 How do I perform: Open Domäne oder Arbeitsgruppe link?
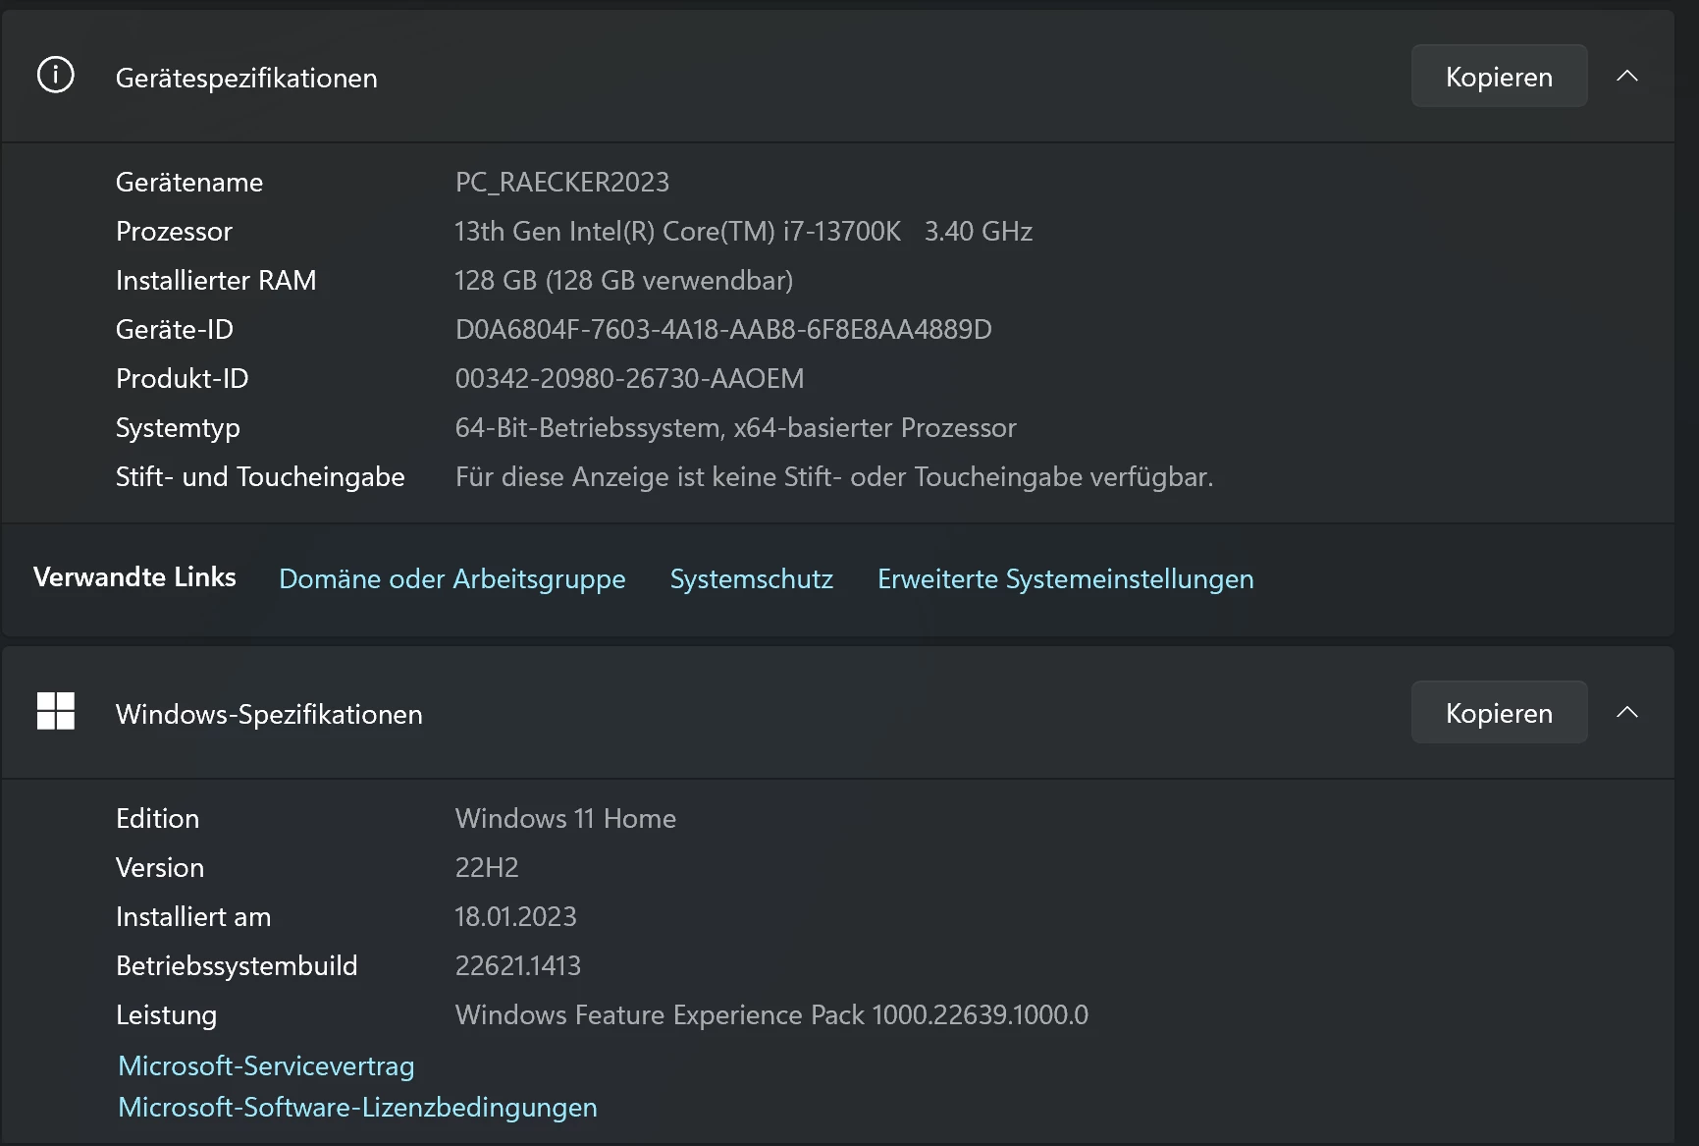[451, 578]
